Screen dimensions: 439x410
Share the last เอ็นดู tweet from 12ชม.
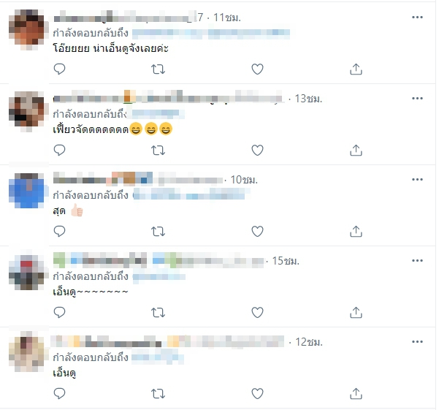point(356,394)
